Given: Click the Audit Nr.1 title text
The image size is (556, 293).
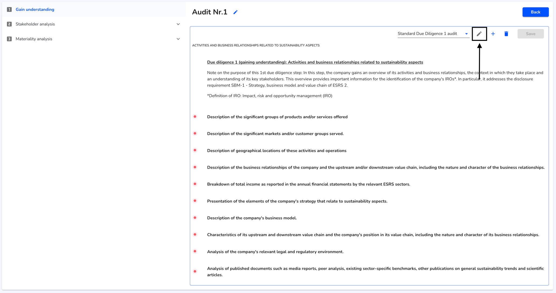Looking at the screenshot, I should (210, 12).
